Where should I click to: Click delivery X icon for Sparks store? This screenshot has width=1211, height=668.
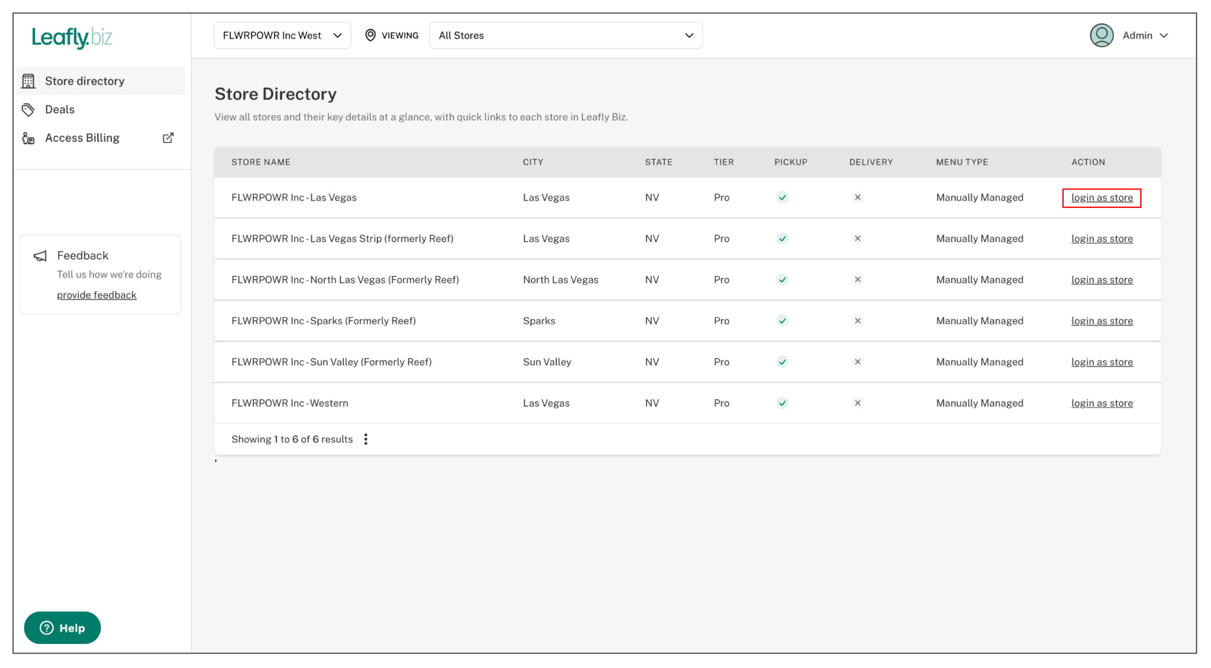click(x=858, y=321)
